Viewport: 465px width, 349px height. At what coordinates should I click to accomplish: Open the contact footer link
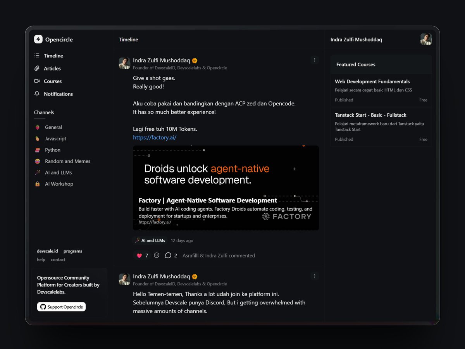coord(58,260)
